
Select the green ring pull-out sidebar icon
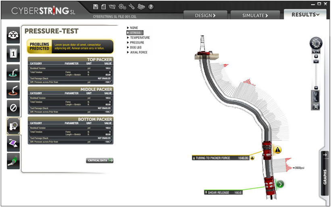13,72
